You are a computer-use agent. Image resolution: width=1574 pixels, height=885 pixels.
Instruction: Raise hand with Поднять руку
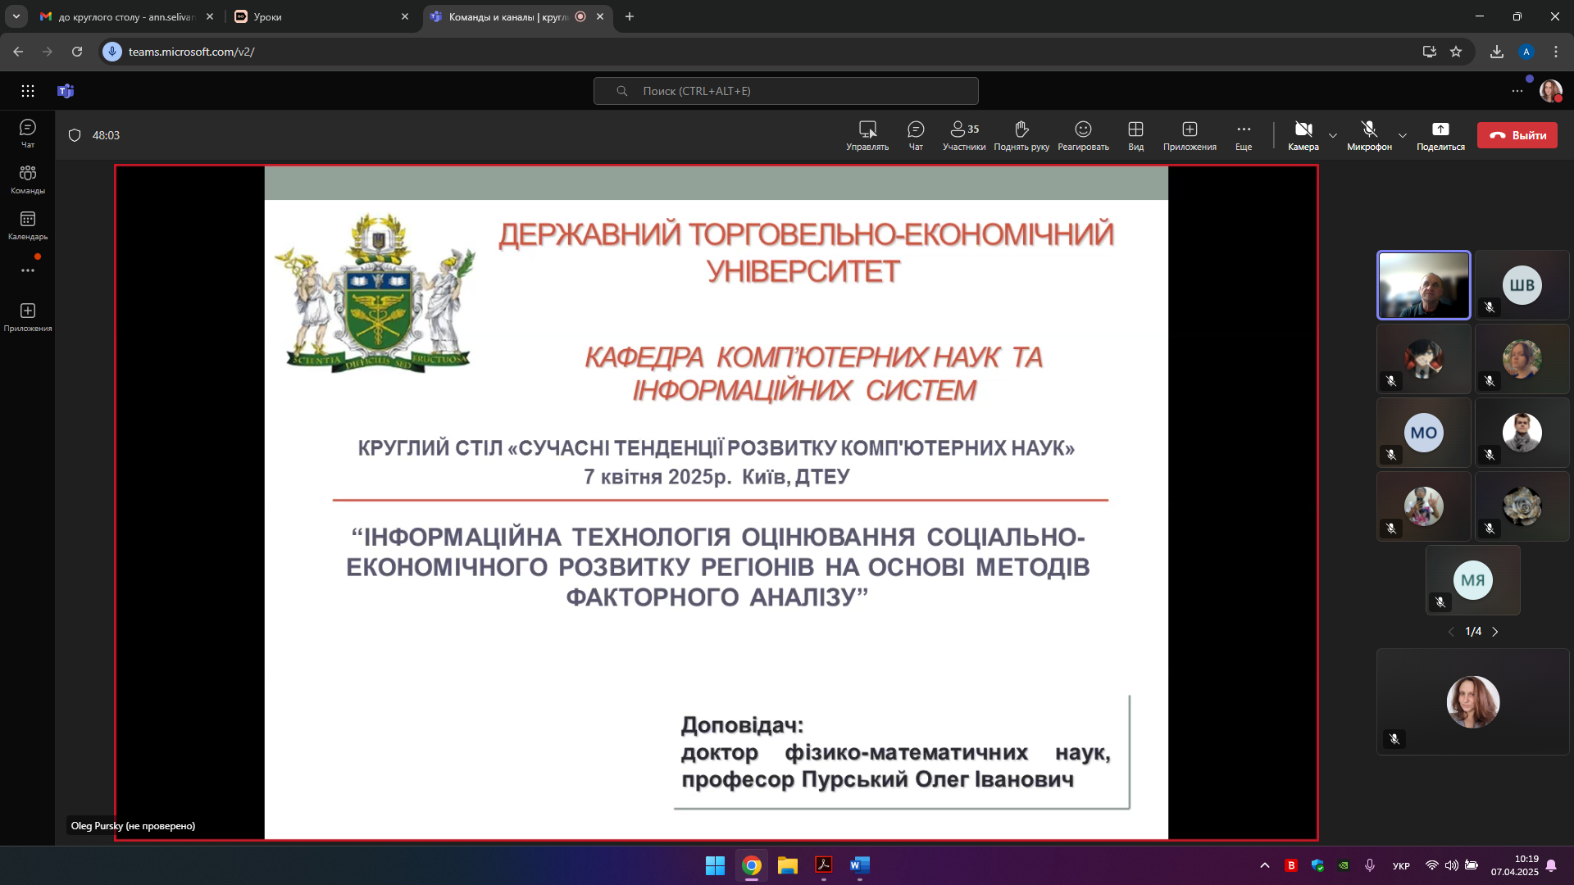pyautogui.click(x=1021, y=135)
